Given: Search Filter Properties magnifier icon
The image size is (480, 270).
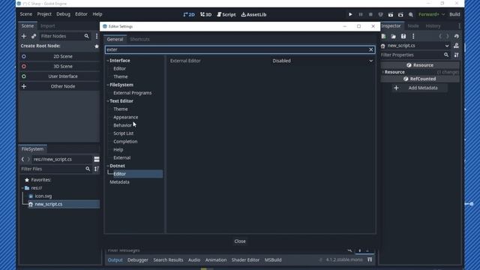Looking at the screenshot, I should coord(446,55).
